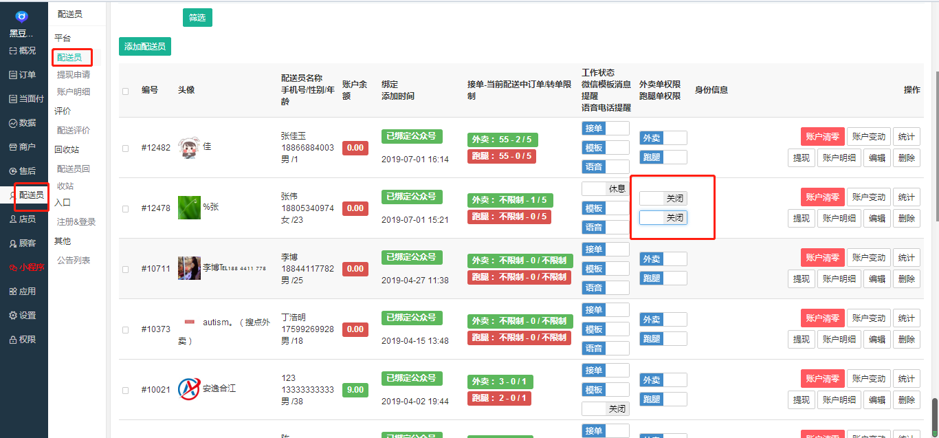Open 小程序 mini program in sidebar
939x438 pixels.
pos(27,267)
